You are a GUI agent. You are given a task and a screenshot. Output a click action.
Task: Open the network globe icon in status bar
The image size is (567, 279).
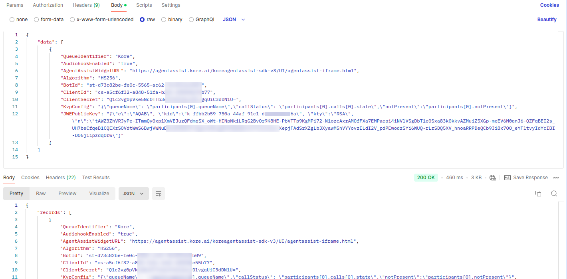point(492,178)
